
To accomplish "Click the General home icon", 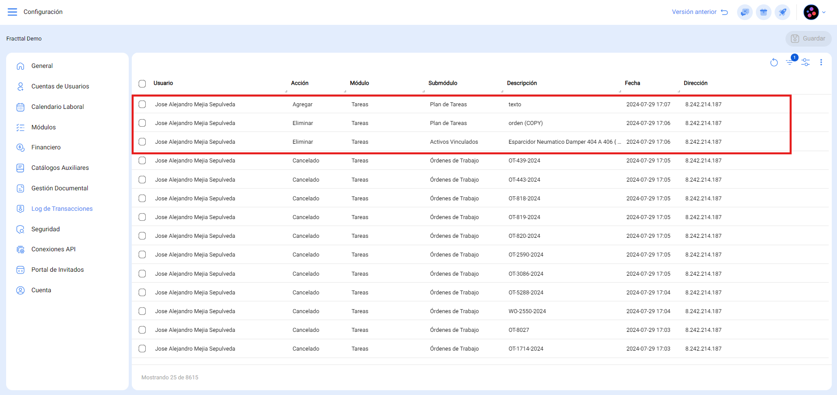I will point(21,66).
